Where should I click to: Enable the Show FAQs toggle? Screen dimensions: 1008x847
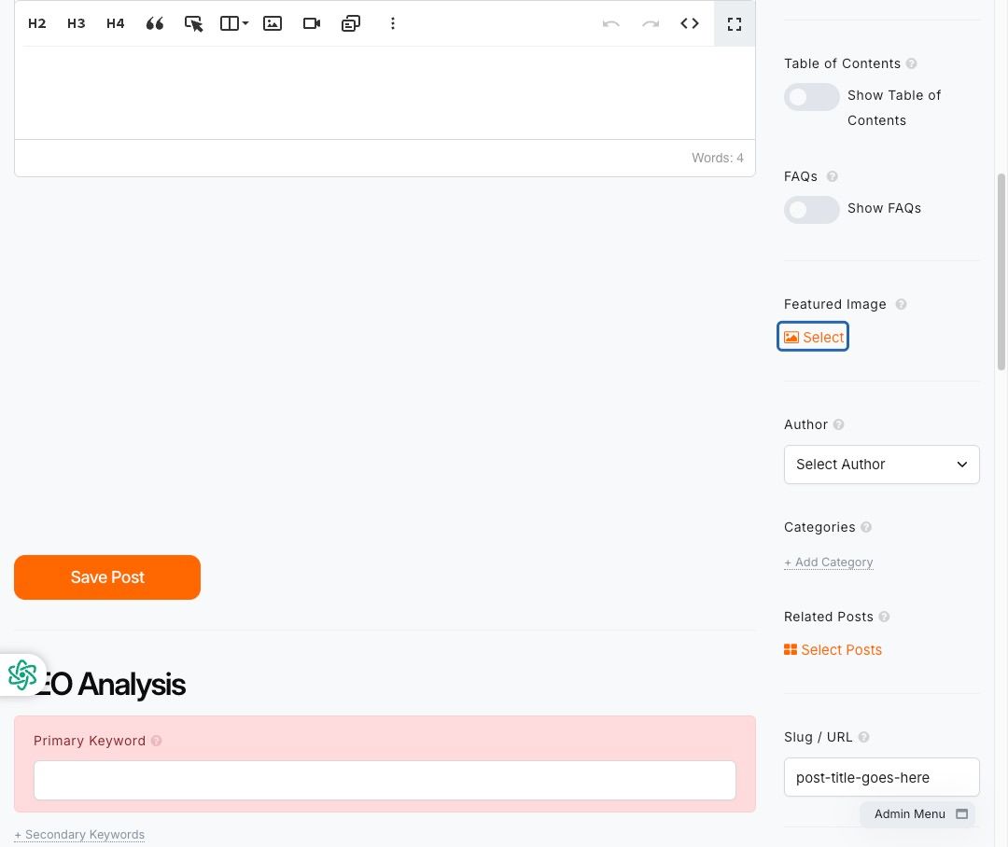point(811,210)
